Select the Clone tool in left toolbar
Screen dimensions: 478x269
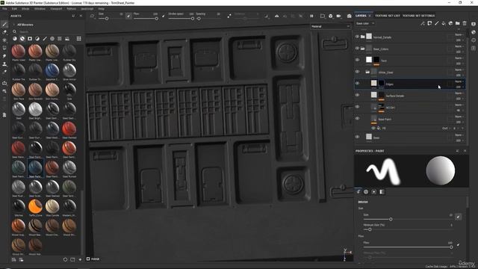4,64
